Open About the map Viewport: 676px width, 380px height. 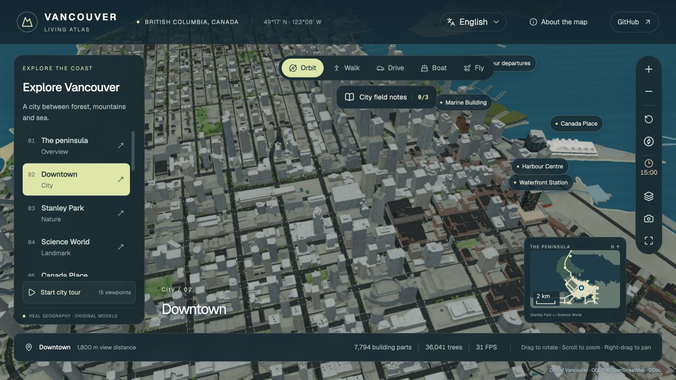tap(558, 22)
